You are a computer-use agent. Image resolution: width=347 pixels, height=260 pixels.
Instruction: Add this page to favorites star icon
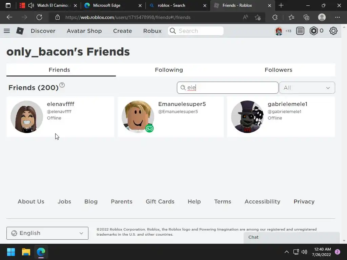tap(258, 17)
